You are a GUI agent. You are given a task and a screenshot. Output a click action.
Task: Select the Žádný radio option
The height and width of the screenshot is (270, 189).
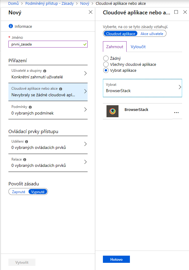click(x=106, y=59)
